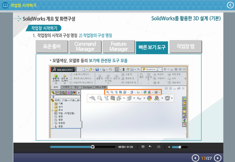
Task: Select the Command Manager slide tab
Action: tap(85, 46)
